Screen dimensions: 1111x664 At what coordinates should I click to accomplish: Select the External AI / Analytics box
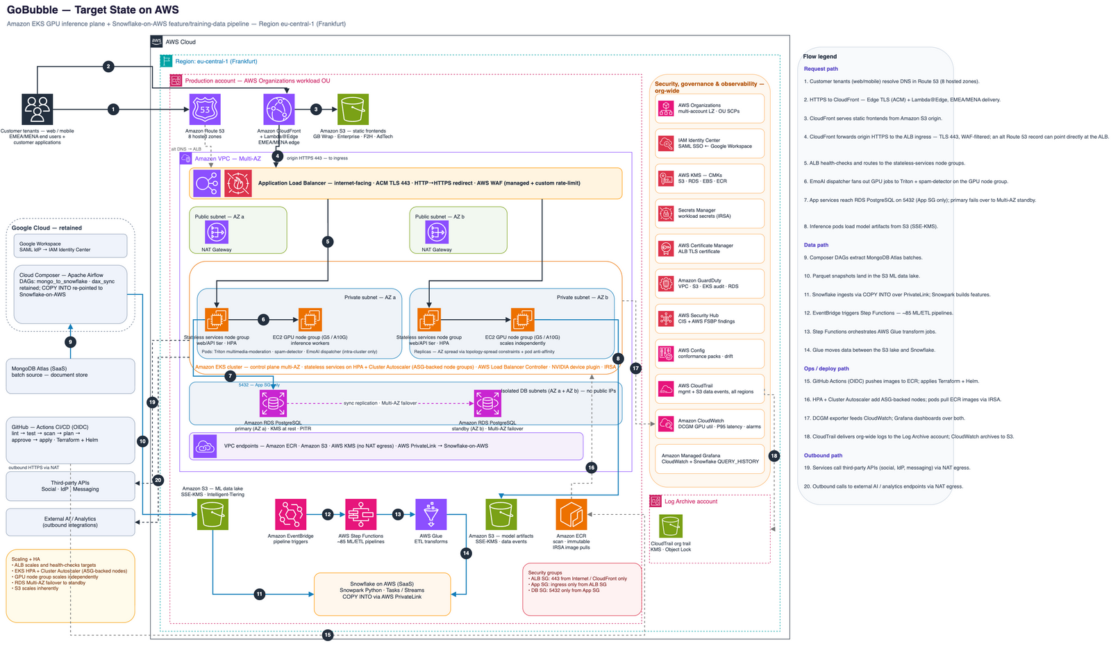click(x=70, y=522)
